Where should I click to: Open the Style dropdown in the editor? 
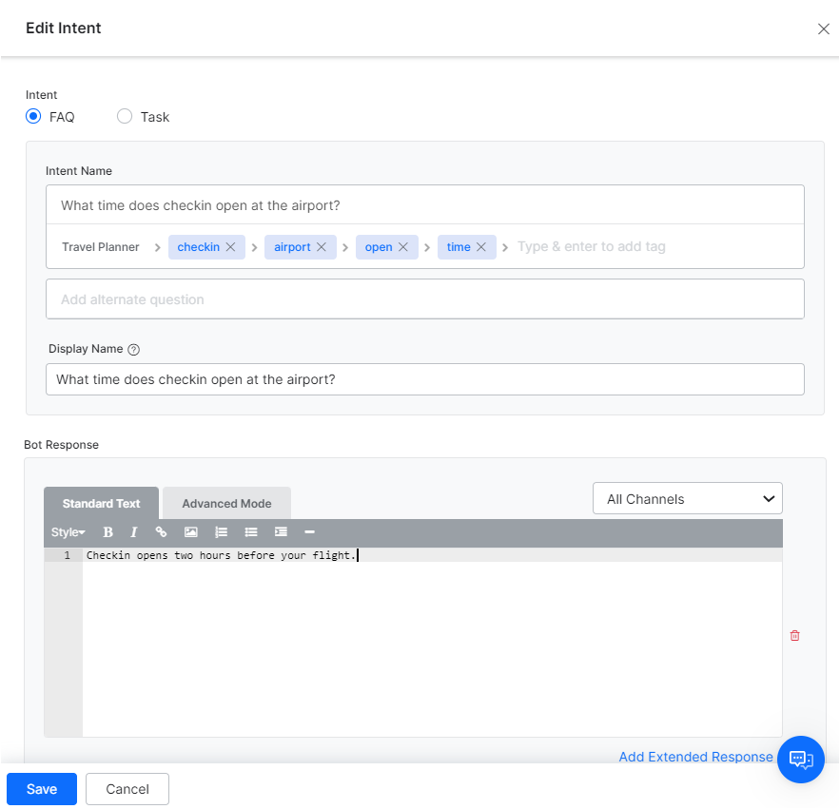tap(67, 532)
